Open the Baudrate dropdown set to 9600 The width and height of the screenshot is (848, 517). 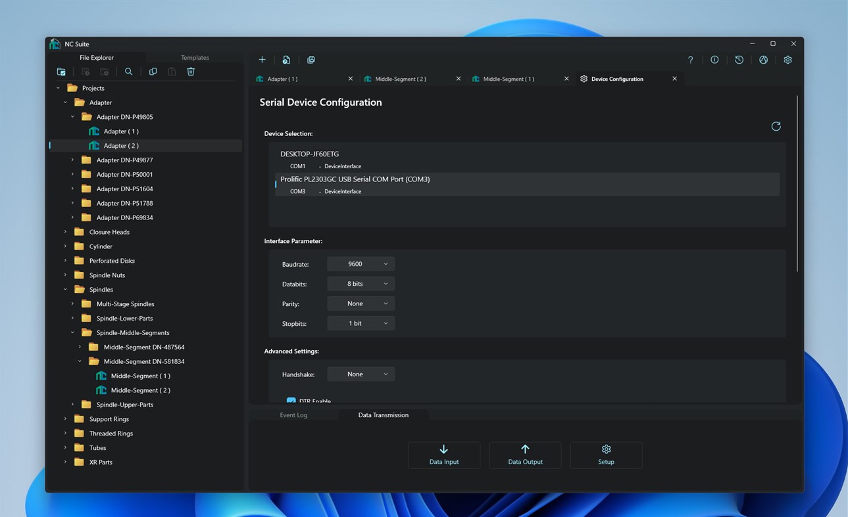[361, 264]
